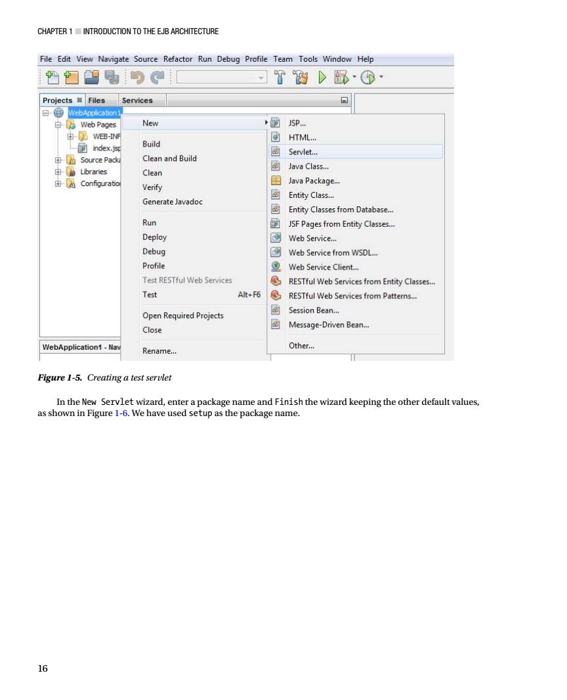This screenshot has height=700, width=567.
Task: Click the Clean and Build icon
Action: [301, 78]
